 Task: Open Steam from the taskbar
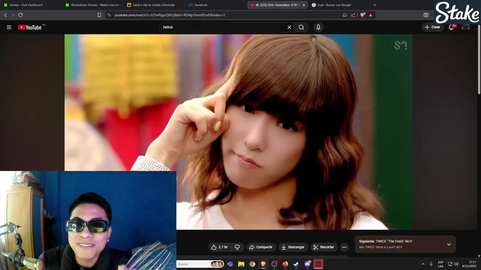296,264
